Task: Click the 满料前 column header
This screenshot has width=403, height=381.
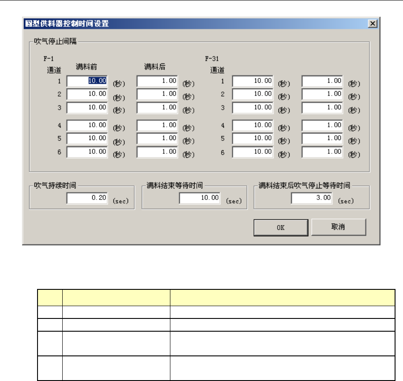Action: click(x=87, y=67)
